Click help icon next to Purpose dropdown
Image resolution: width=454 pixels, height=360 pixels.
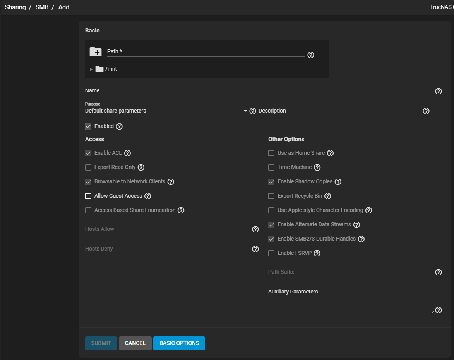[x=253, y=111]
